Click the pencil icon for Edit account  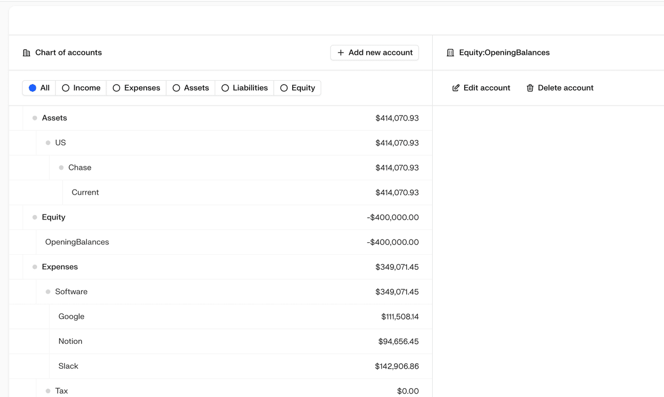(456, 88)
